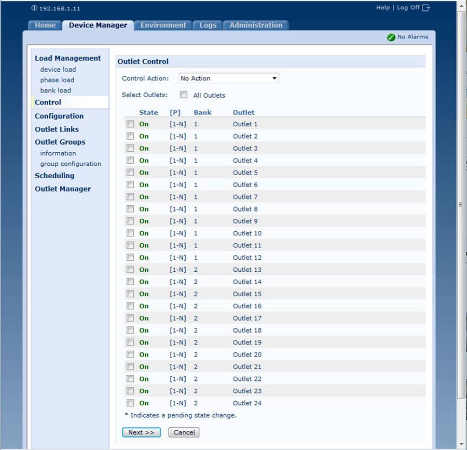Viewport: 467px width, 450px height.
Task: Open the Outlet Links sidebar section
Action: (57, 129)
